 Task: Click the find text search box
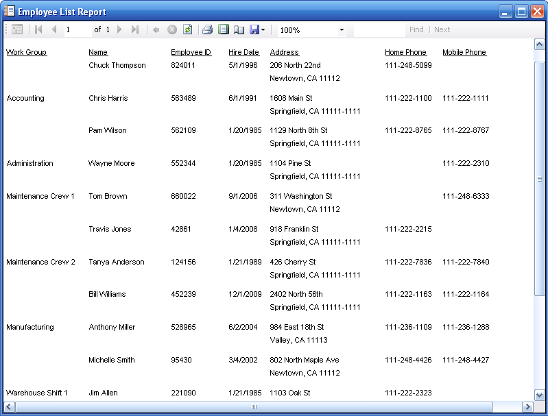379,29
